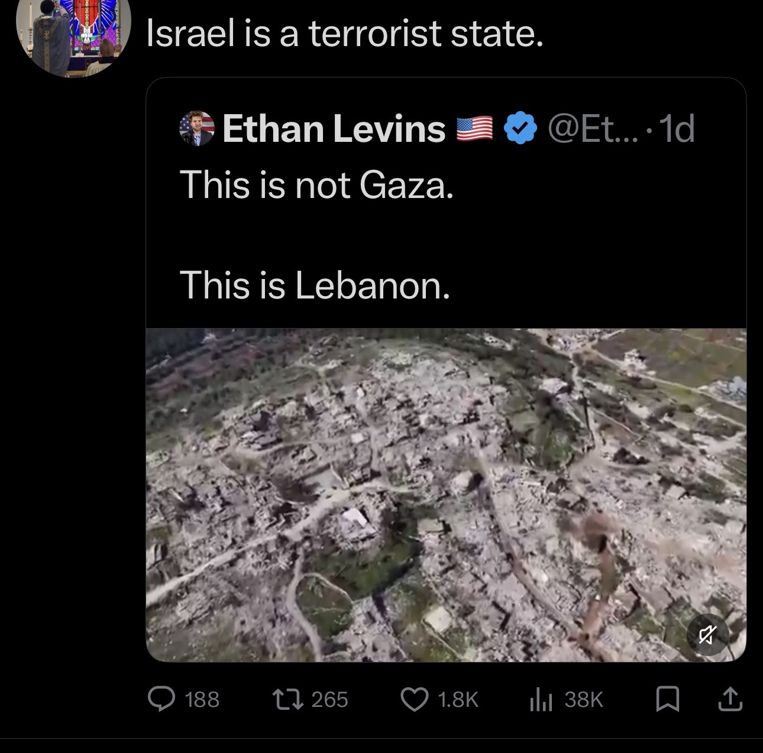Click the text "This is not Gaza."
Viewport: 763px width, 753px height.
pyautogui.click(x=316, y=184)
